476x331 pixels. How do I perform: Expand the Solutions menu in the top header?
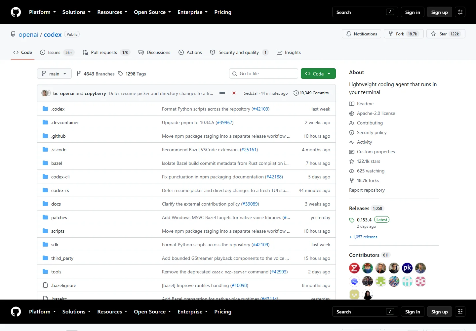click(76, 12)
